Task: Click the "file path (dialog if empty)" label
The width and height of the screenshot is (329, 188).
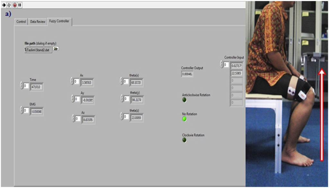Action: [x=40, y=43]
